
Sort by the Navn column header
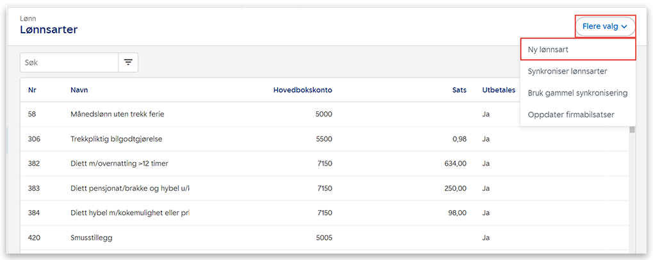click(79, 90)
